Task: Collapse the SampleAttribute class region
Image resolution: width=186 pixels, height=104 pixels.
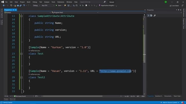Action: click(22, 16)
